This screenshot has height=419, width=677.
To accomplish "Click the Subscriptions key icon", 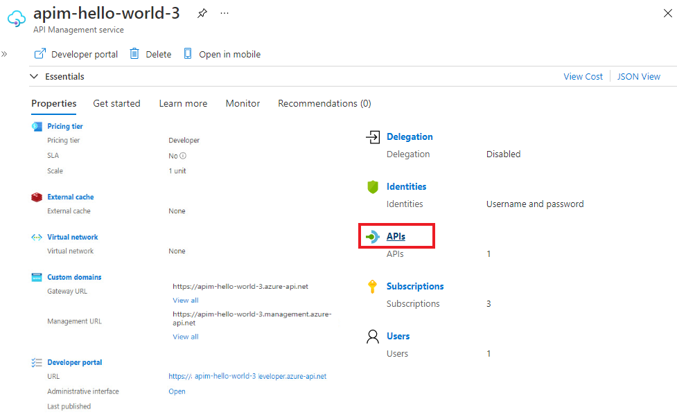I will coord(372,287).
